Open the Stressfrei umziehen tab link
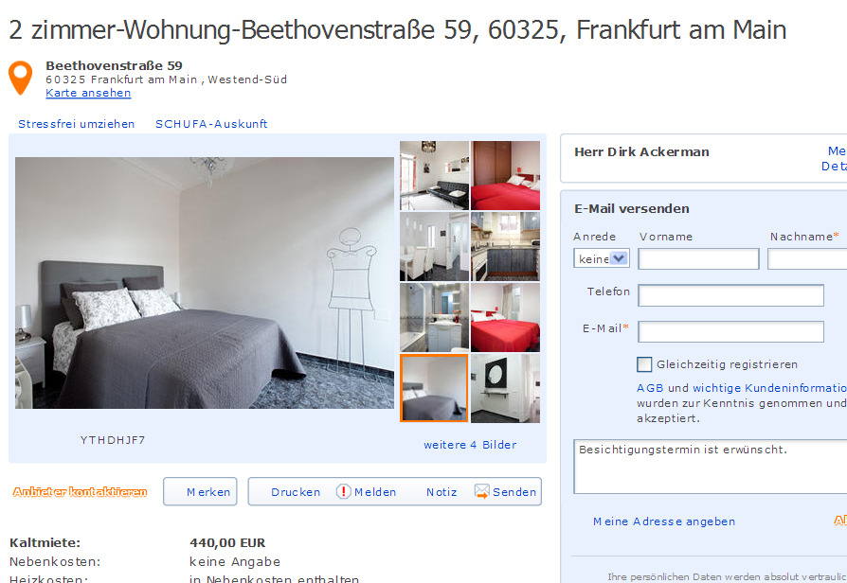 click(76, 124)
